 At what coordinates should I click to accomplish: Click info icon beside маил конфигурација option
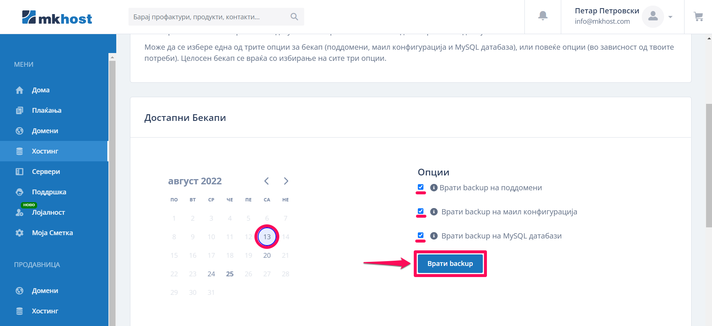pyautogui.click(x=433, y=212)
